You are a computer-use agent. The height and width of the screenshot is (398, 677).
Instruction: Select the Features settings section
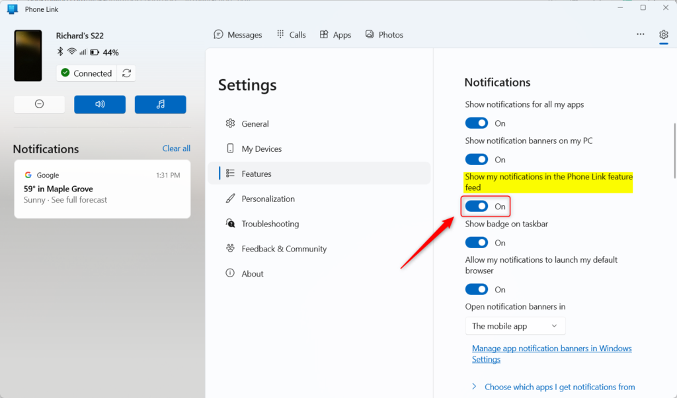pyautogui.click(x=319, y=174)
